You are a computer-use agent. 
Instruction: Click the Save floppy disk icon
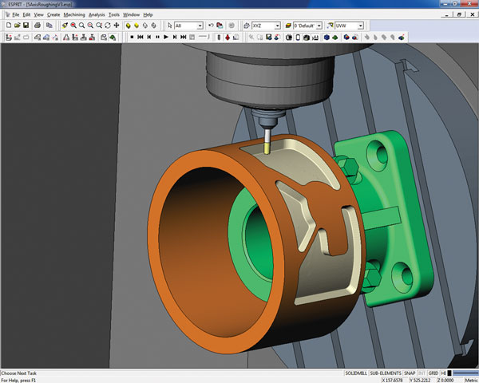coord(26,26)
